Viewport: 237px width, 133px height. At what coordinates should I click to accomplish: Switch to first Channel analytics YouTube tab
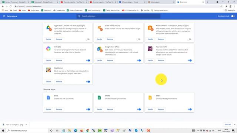click(73, 2)
